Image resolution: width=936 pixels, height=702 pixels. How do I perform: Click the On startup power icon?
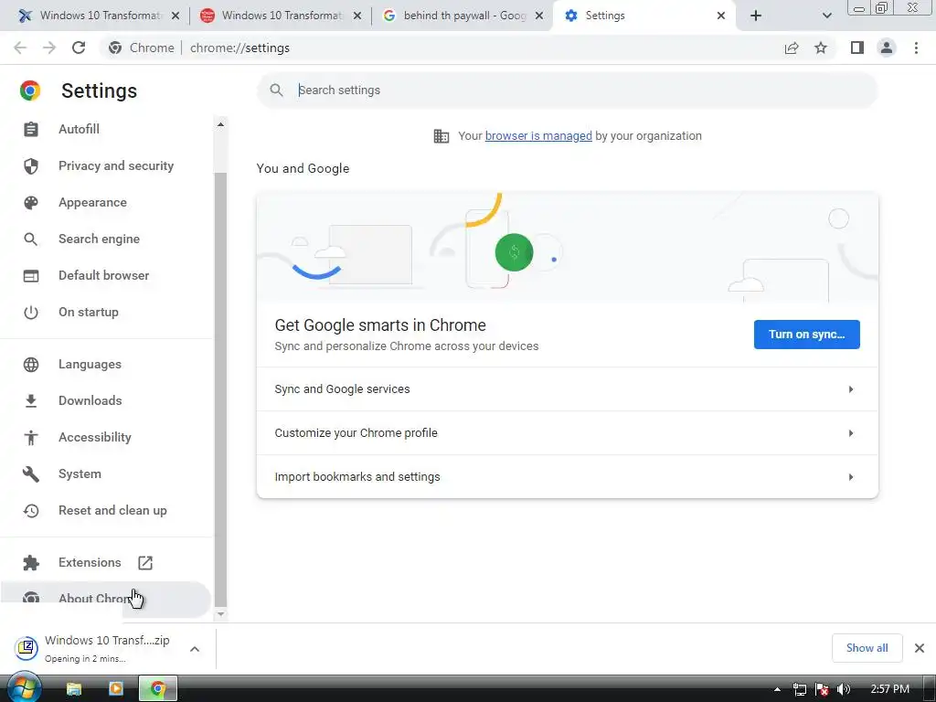pyautogui.click(x=30, y=313)
